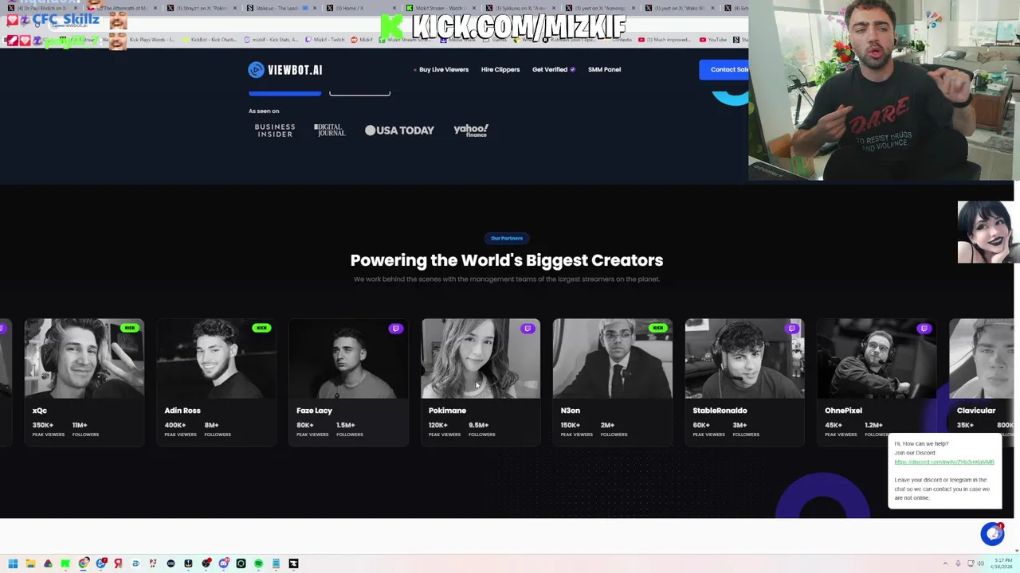
Task: Click the microphone icon in the system tray
Action: (958, 563)
